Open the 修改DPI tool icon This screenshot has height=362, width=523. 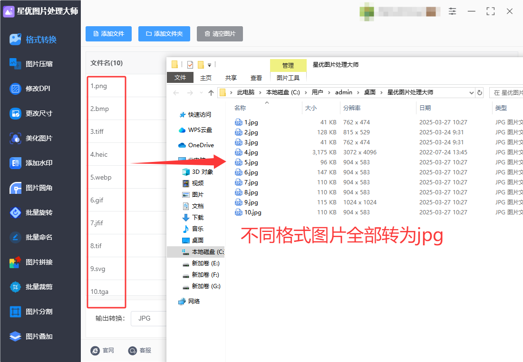click(15, 89)
